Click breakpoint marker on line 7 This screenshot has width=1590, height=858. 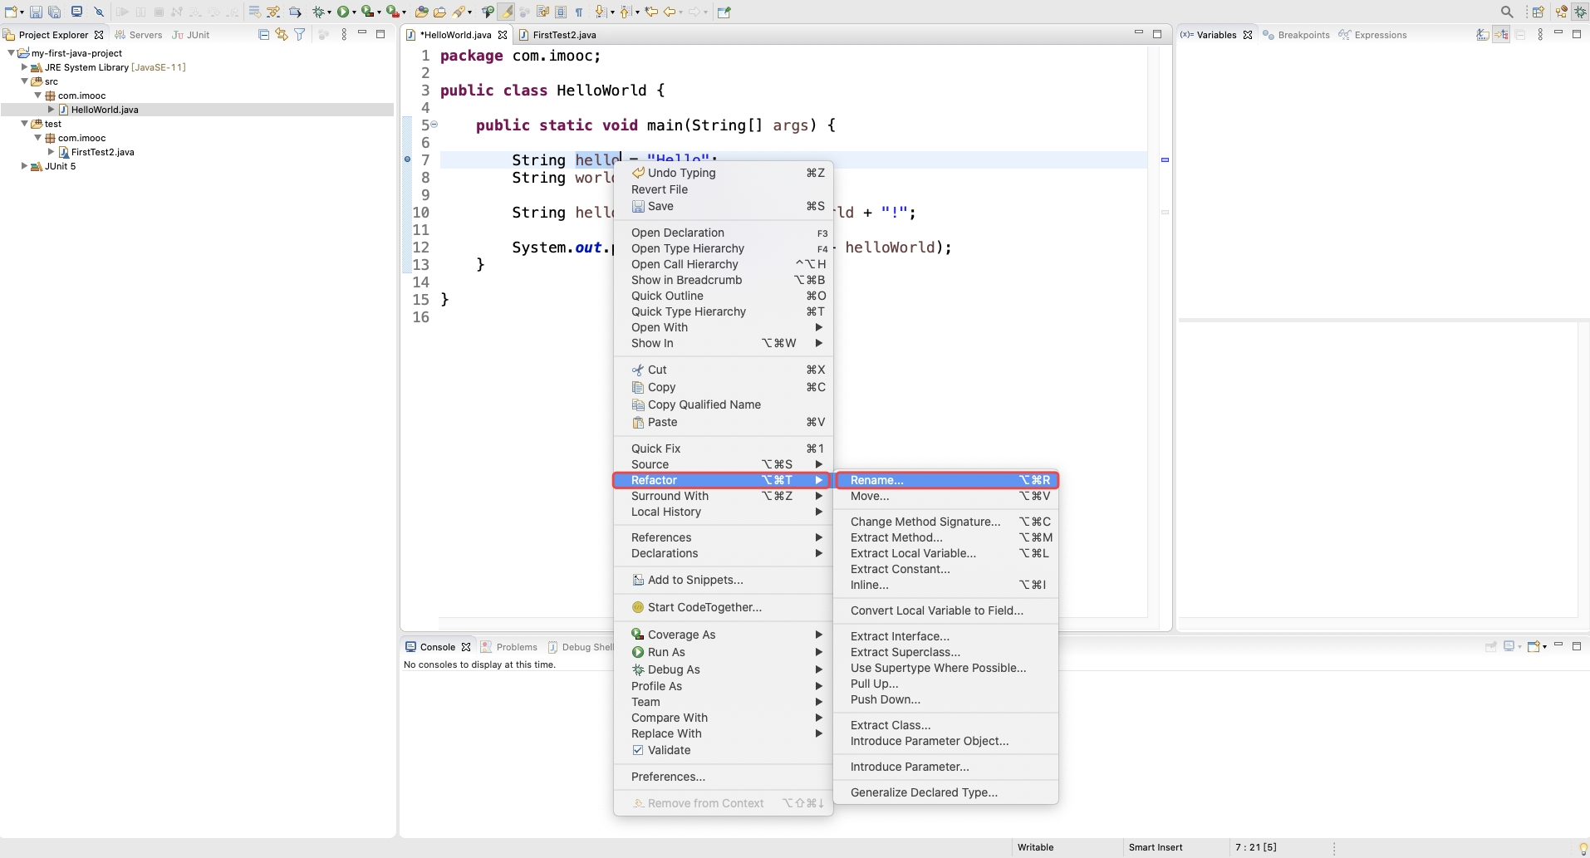[x=407, y=159]
